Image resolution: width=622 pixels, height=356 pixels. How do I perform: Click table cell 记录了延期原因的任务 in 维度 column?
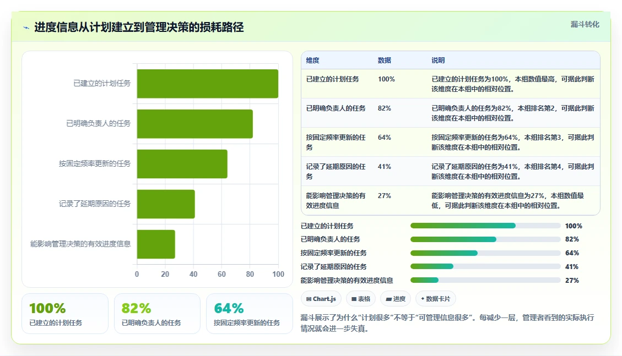336,172
